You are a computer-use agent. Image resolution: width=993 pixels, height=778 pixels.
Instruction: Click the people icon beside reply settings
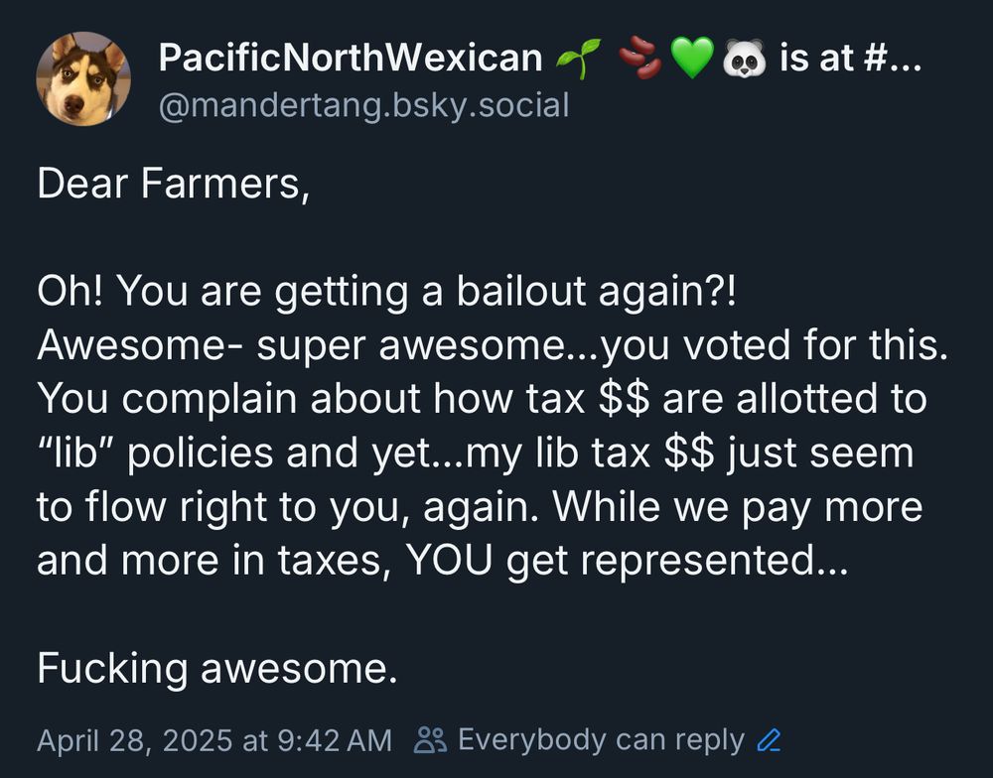430,739
